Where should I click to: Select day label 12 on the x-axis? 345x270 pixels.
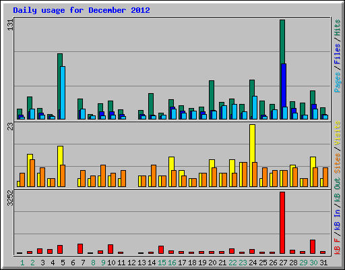131,263
